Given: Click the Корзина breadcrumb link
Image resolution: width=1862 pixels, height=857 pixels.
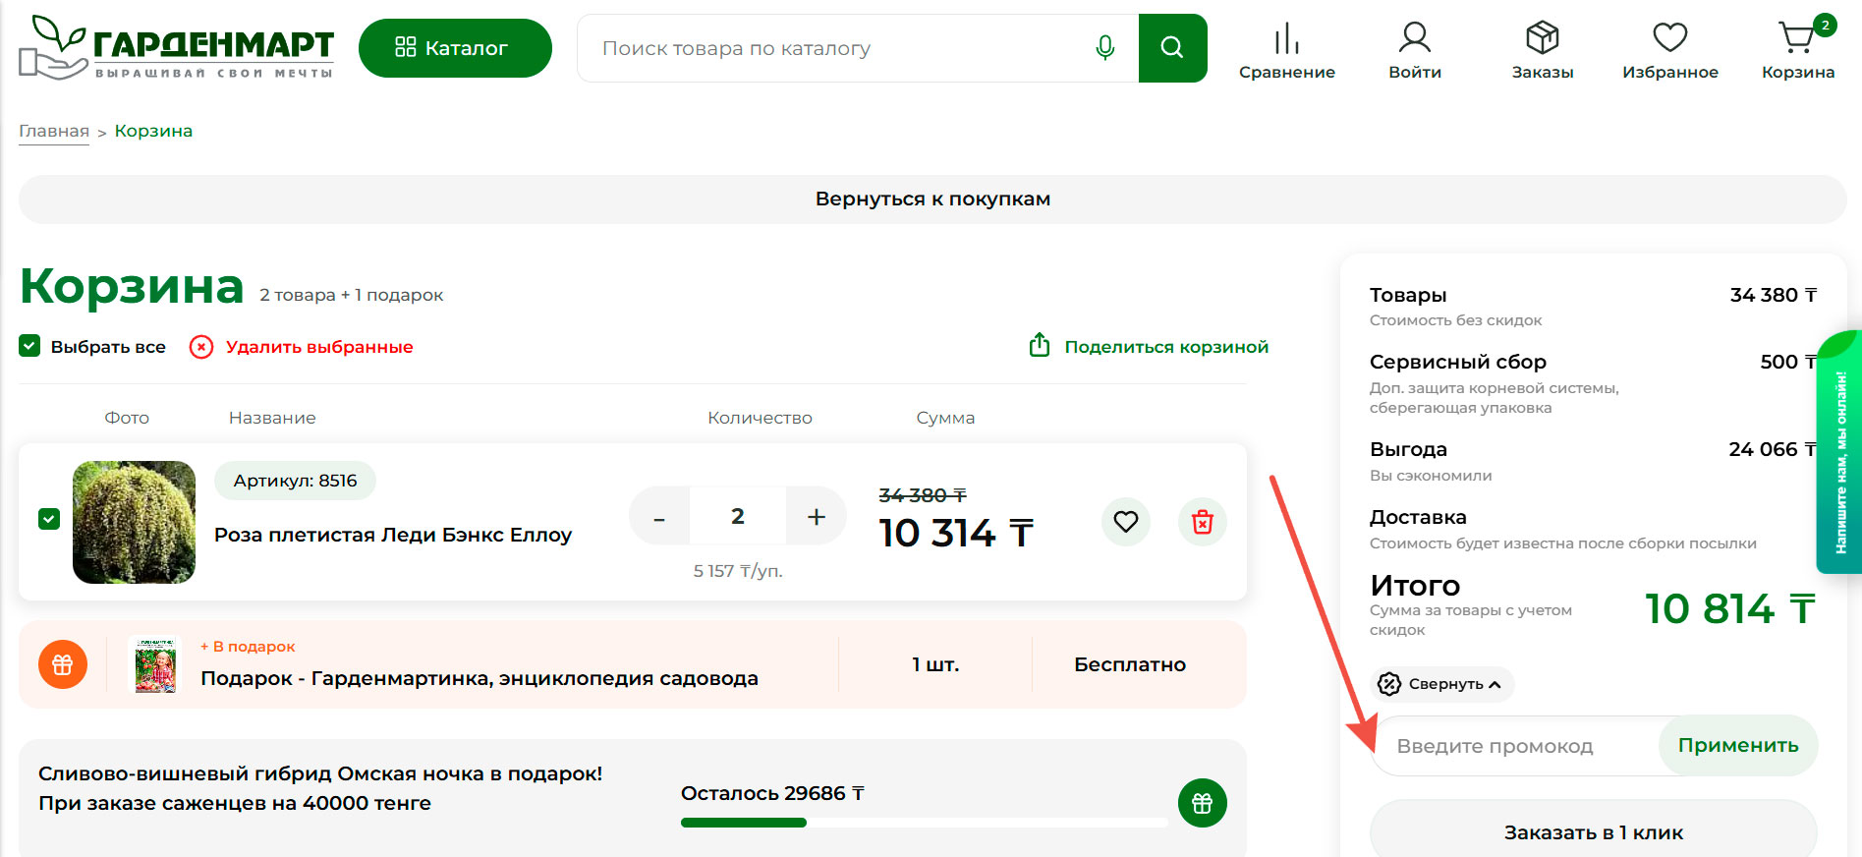Looking at the screenshot, I should click(153, 131).
